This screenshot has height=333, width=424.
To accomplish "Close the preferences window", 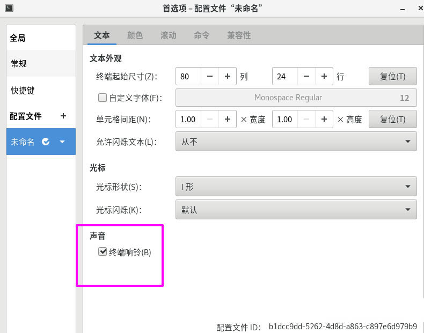I will (420, 9).
